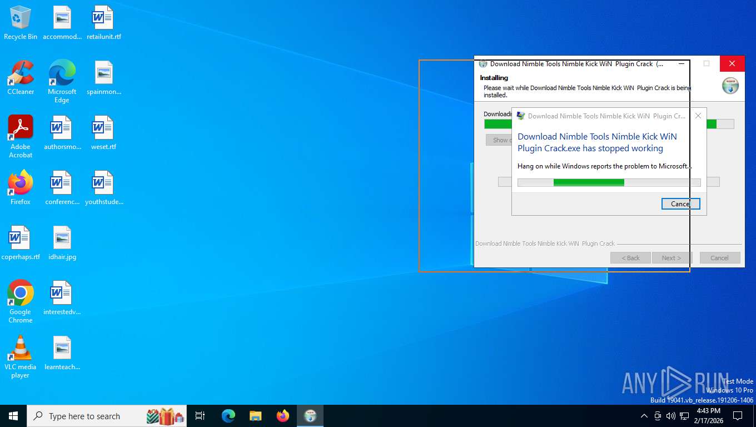
Task: Open the Firefox desktop shortcut
Action: [21, 188]
